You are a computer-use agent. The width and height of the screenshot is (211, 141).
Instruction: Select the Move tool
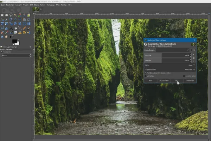point(20,19)
